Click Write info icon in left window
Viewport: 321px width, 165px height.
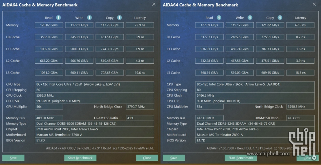coord(89,18)
